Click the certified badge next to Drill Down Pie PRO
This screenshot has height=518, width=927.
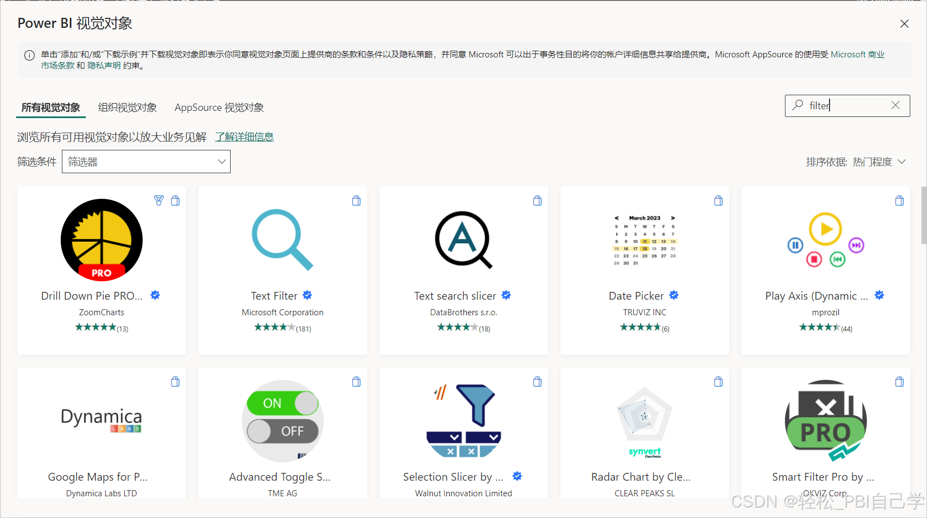click(155, 295)
